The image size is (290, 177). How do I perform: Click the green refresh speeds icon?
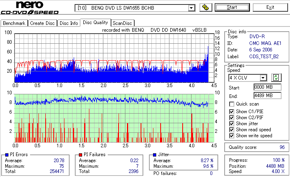[x=276, y=77]
